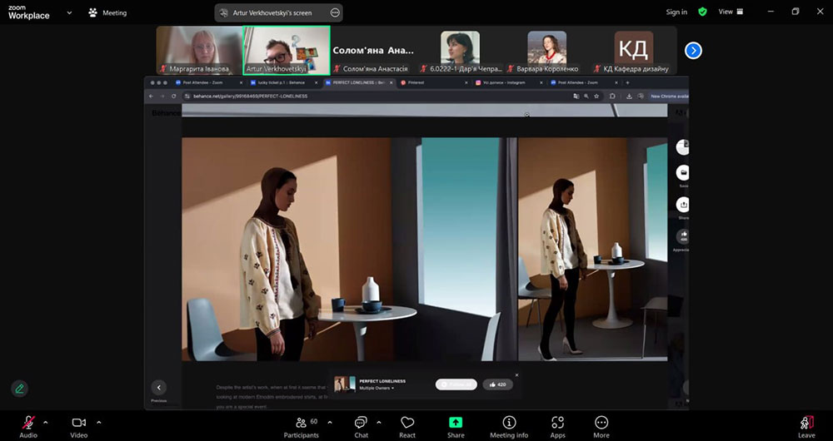The width and height of the screenshot is (833, 441).
Task: Open the Zoom Workplace dropdown arrow
Action: (x=69, y=12)
